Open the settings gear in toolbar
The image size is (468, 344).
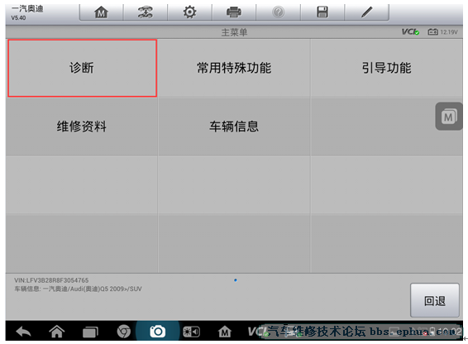189,12
